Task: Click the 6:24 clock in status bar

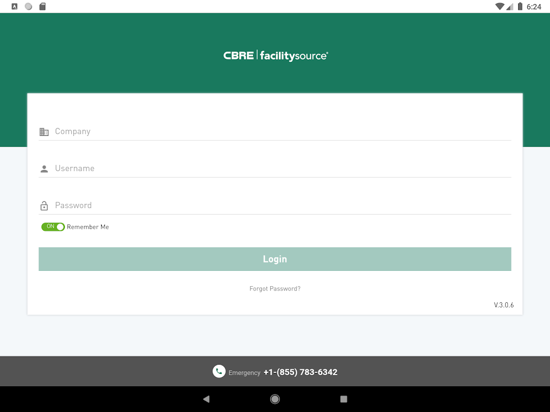Action: coord(534,7)
